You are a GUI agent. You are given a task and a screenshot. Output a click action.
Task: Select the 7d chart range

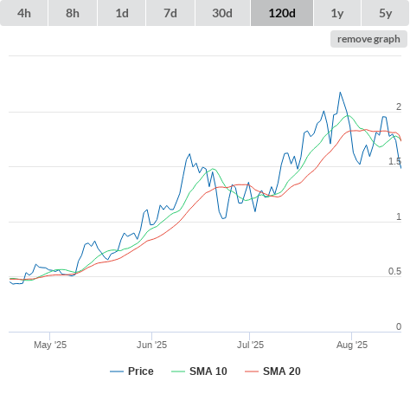pyautogui.click(x=170, y=13)
